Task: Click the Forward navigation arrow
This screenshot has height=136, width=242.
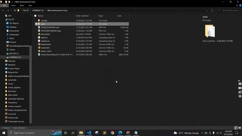Action: (8, 11)
